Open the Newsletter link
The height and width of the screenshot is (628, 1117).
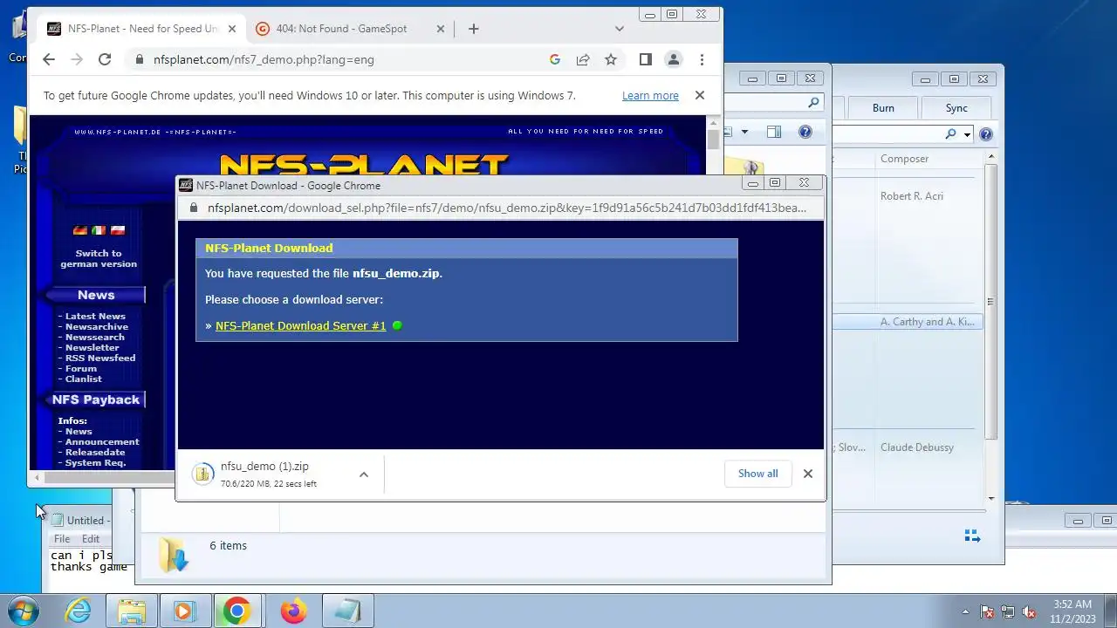[x=92, y=347]
